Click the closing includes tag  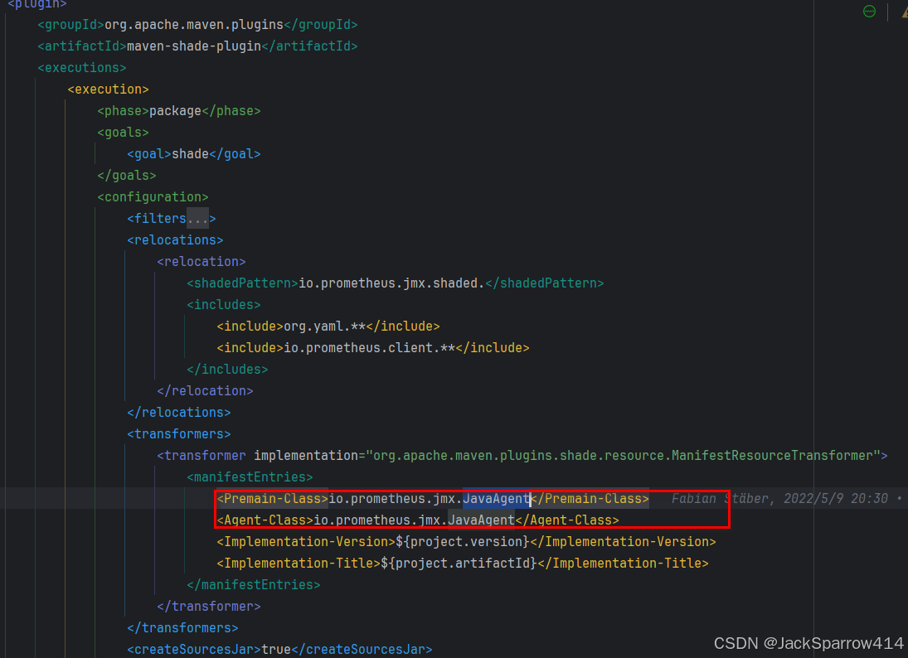[x=227, y=370]
